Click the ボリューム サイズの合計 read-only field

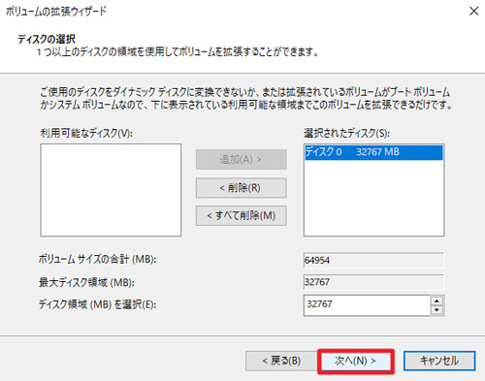coord(373,260)
